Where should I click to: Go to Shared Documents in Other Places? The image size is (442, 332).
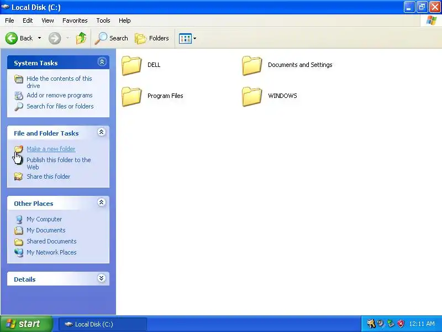tap(51, 241)
